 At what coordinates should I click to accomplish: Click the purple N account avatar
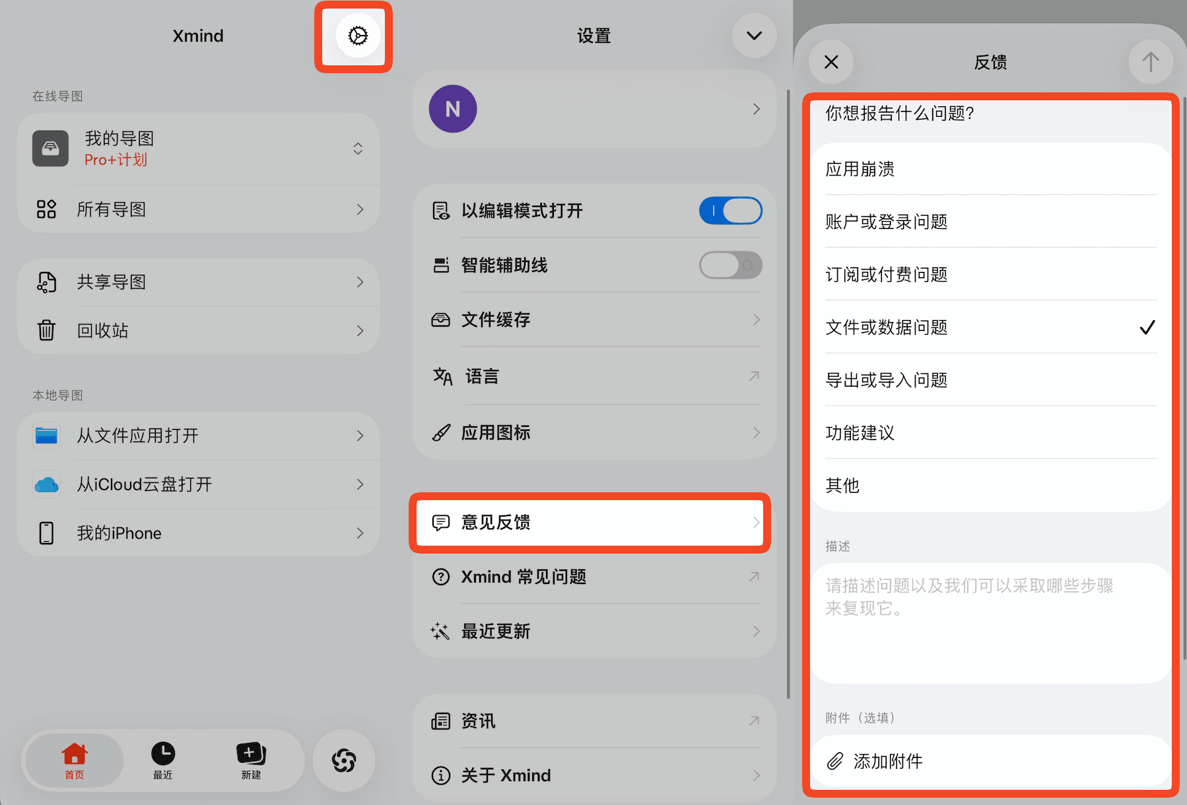click(453, 109)
